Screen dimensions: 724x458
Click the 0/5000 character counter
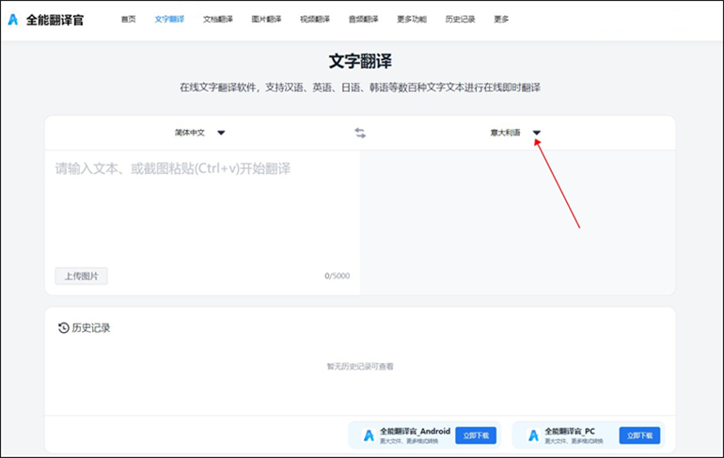click(337, 276)
